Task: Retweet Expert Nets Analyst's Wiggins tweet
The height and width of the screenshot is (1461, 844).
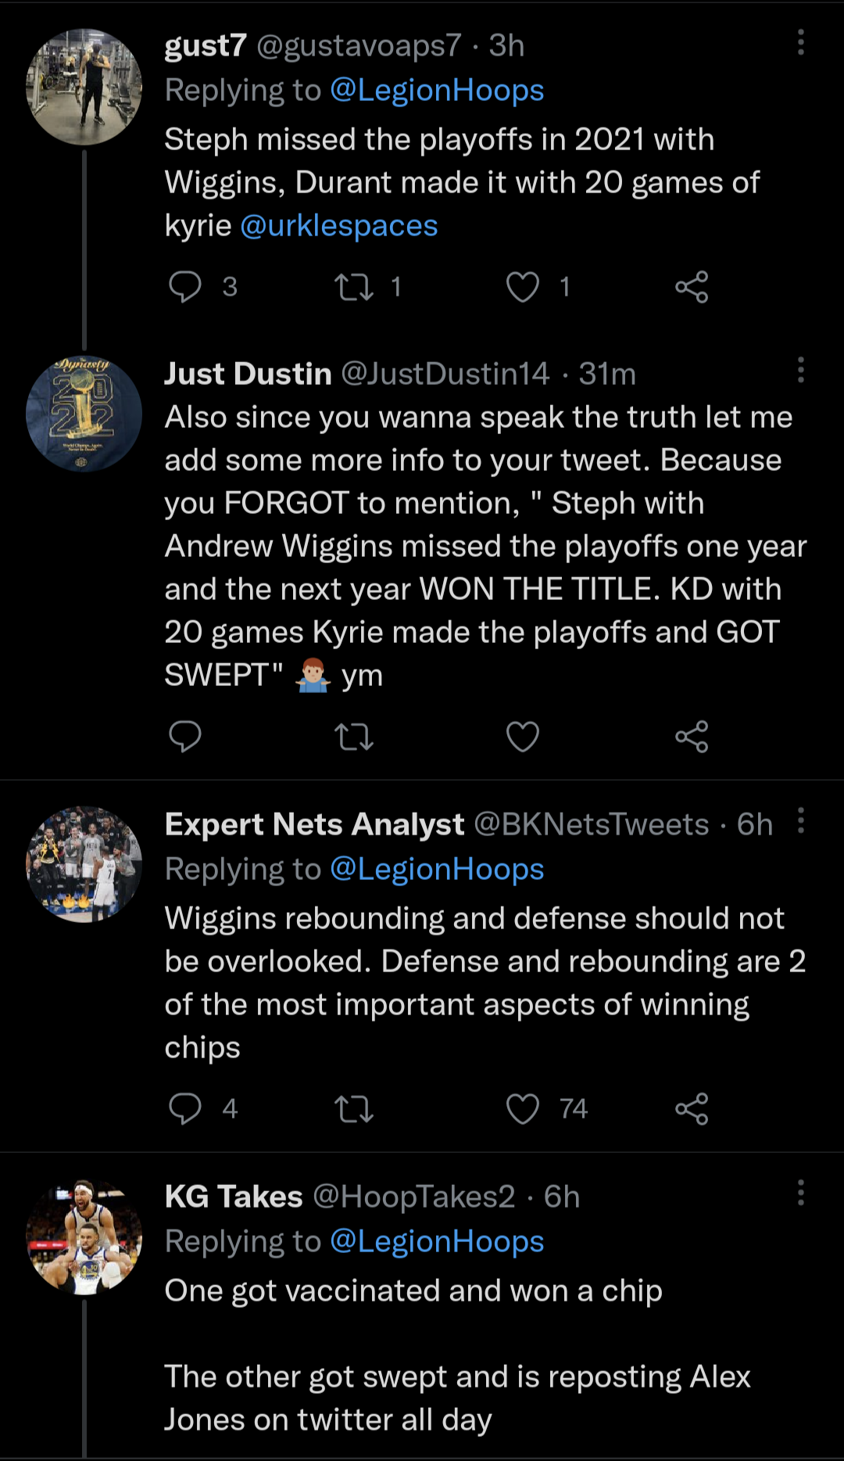Action: pos(354,1108)
